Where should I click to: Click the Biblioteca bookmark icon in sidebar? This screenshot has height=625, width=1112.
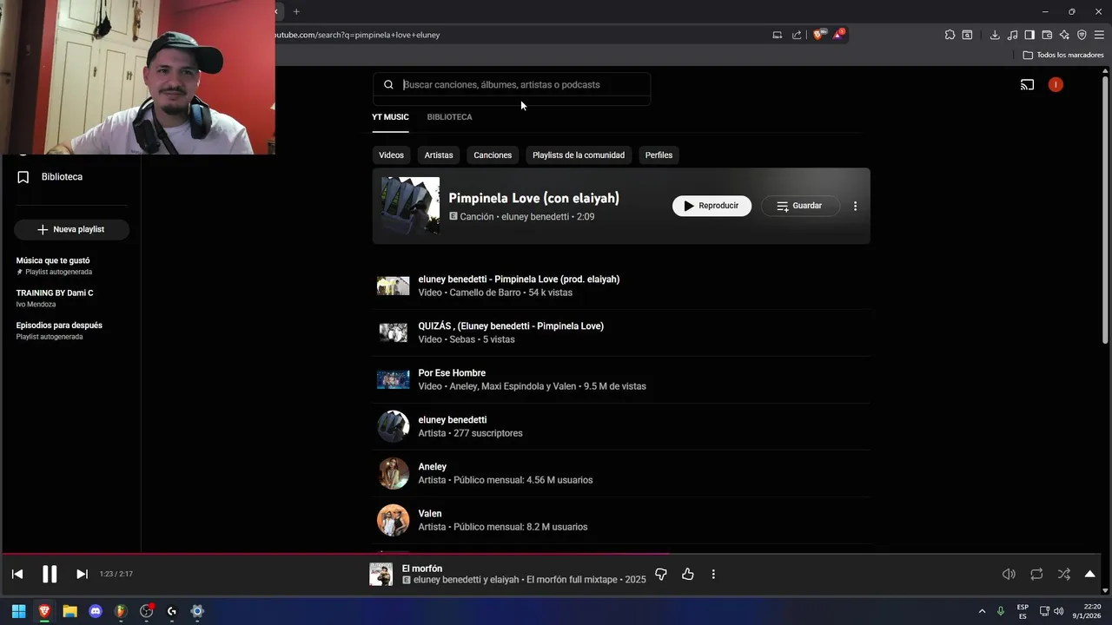tap(23, 177)
